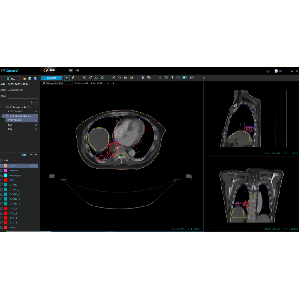299x299 pixels.
Task: Uncheck the esophagus structure checkbox
Action: tap(2, 175)
